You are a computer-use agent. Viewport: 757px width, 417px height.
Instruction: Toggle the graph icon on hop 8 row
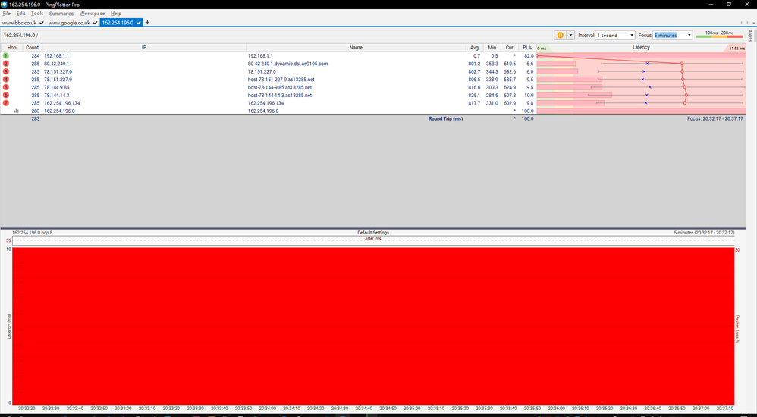[17, 111]
